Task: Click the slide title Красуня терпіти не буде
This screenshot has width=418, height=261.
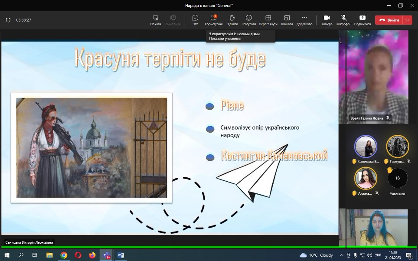Action: click(x=170, y=60)
